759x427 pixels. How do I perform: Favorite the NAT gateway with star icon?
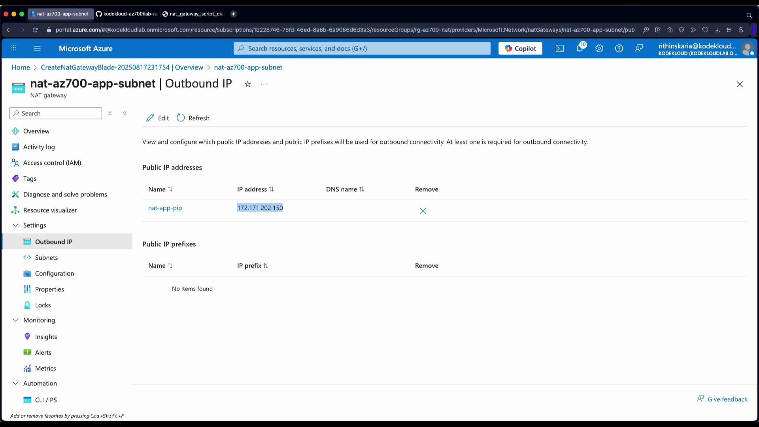click(x=248, y=84)
